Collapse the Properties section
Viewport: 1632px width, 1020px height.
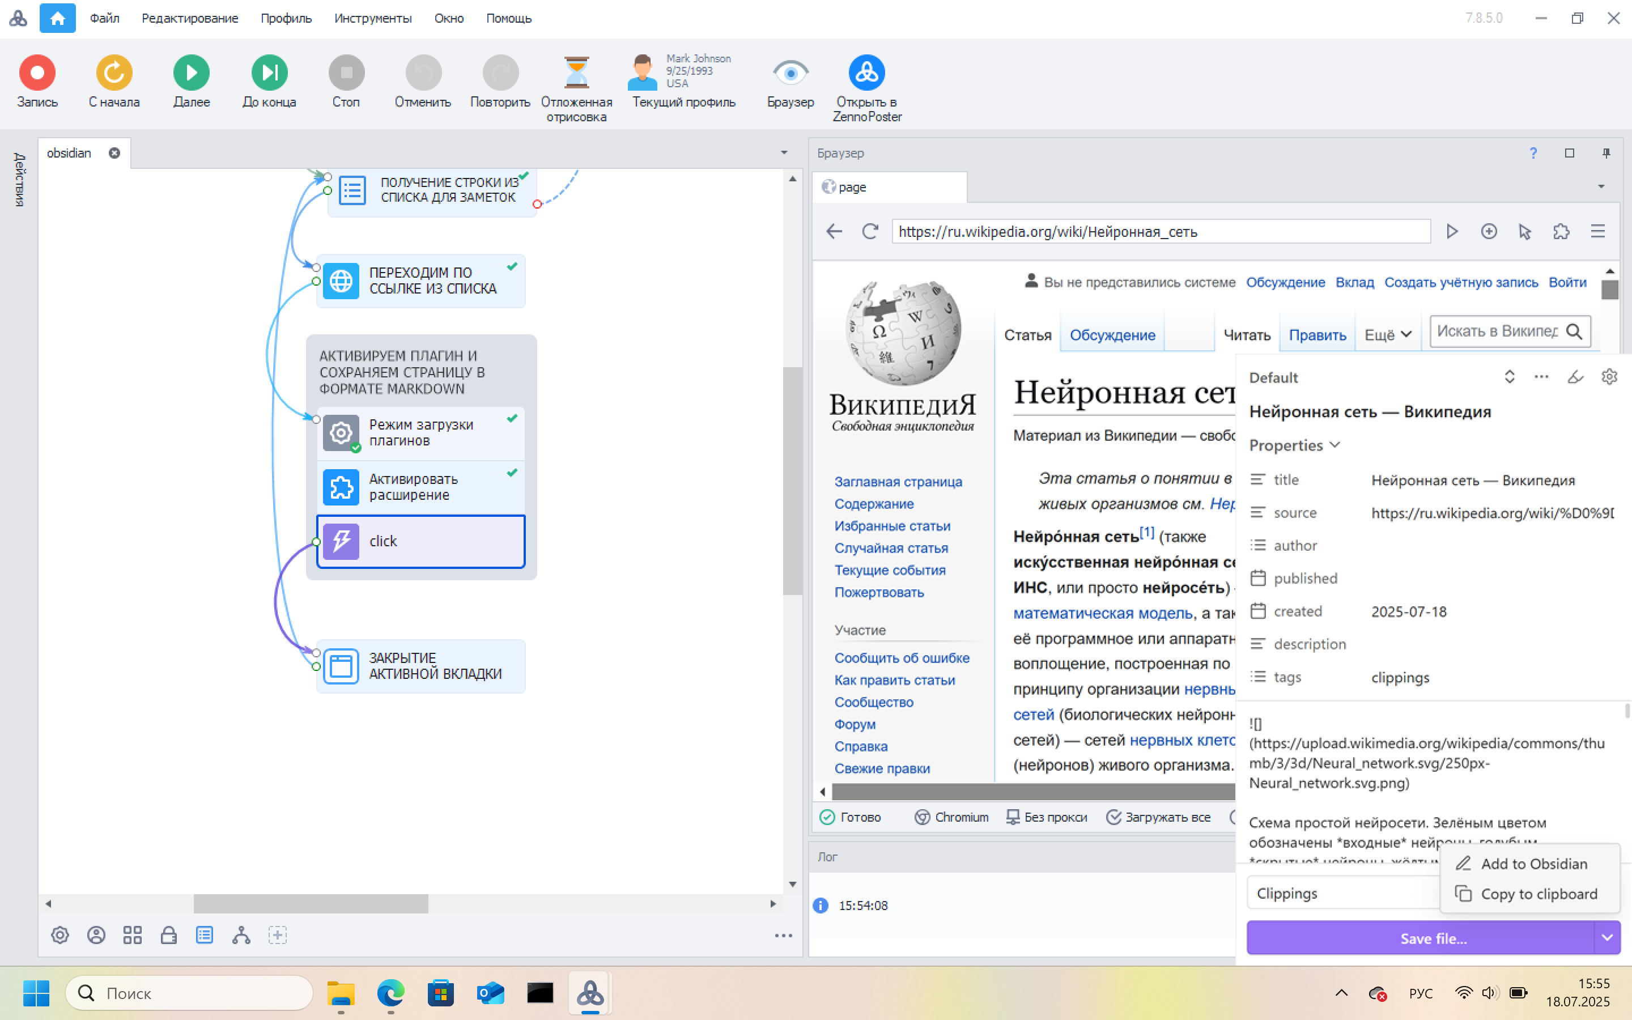(x=1294, y=445)
